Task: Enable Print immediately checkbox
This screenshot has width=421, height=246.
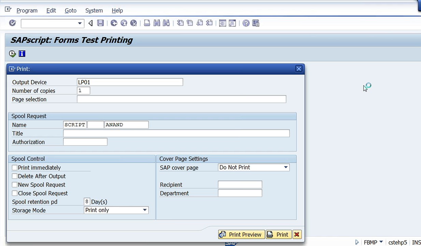Action: [15, 168]
